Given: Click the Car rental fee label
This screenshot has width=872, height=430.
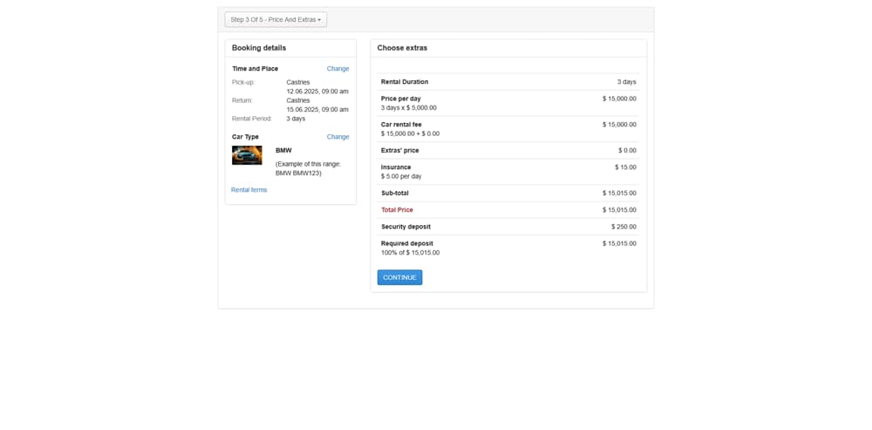Looking at the screenshot, I should pos(401,125).
